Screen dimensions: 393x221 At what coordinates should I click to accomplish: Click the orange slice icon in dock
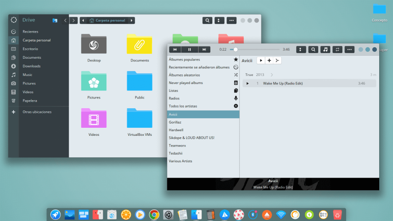click(x=126, y=215)
